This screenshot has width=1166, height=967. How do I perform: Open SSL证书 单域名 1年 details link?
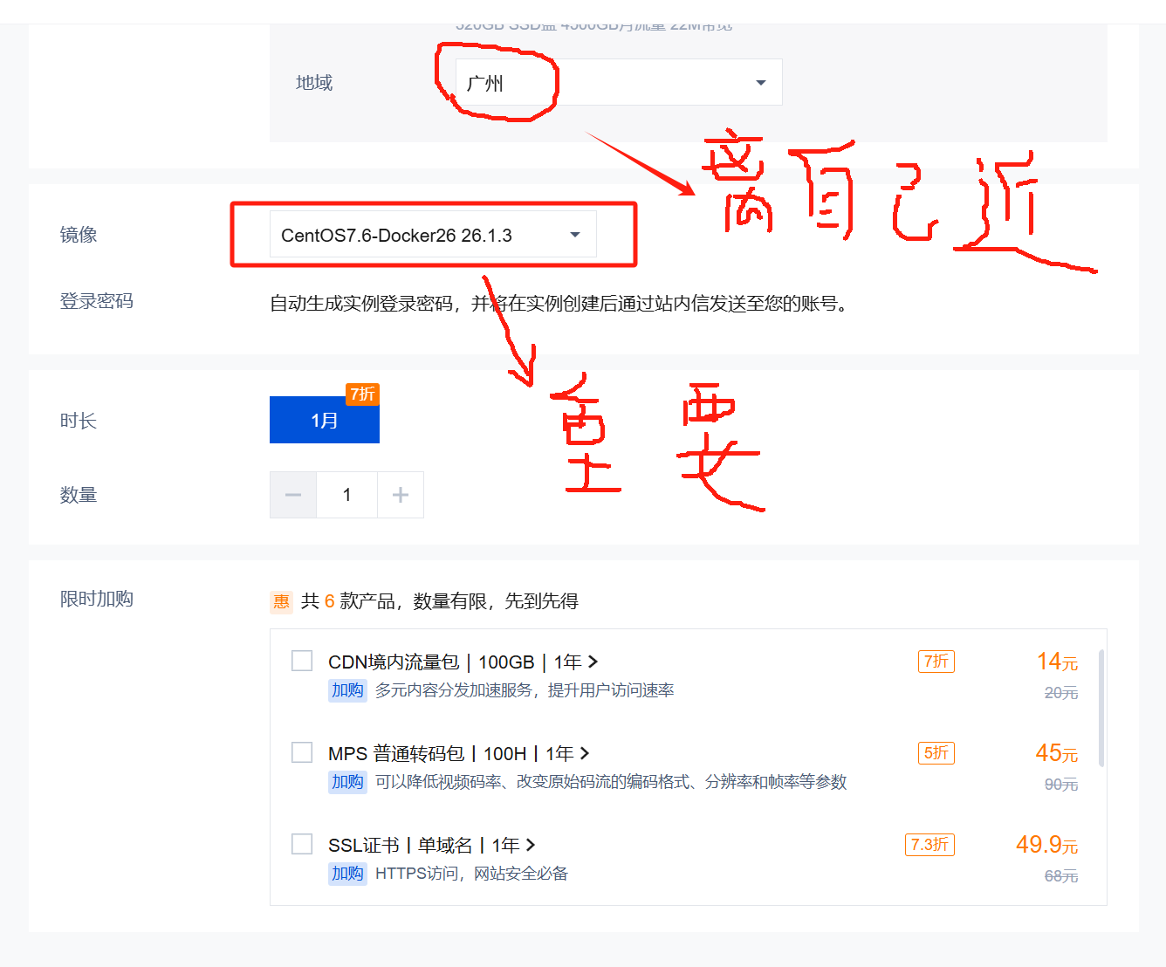(432, 845)
